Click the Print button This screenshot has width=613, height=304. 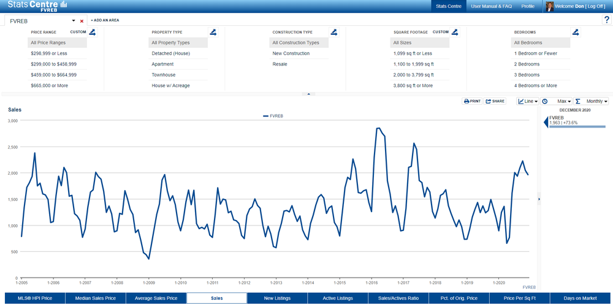tap(472, 101)
